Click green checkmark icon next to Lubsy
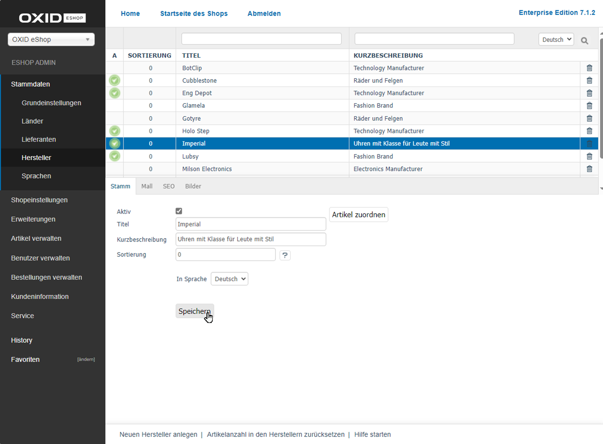 coord(115,156)
